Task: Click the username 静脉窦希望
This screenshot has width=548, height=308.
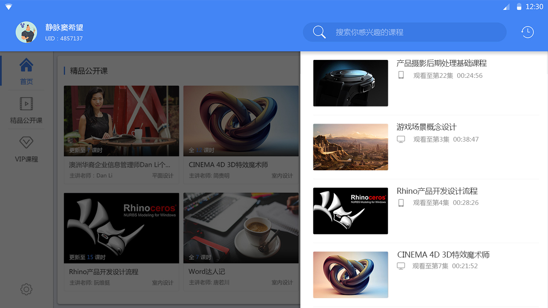Action: [x=64, y=27]
